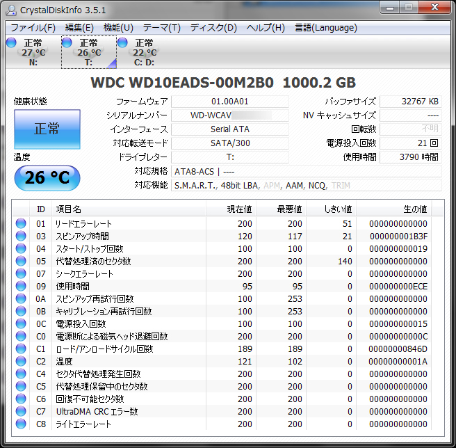Click the 対応規格 field ATA8-ACS
Screen dimensions: 456x448
click(307, 171)
